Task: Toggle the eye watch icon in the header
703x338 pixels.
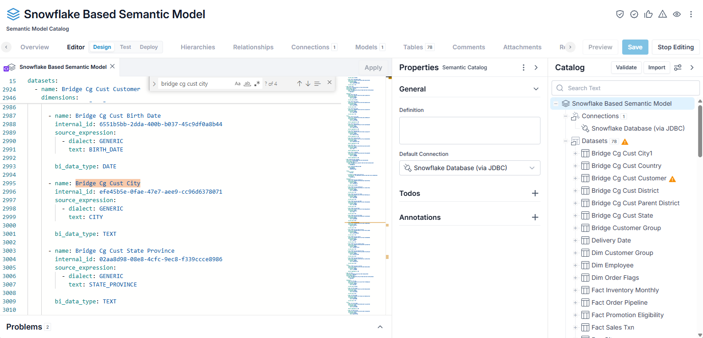Action: point(677,14)
